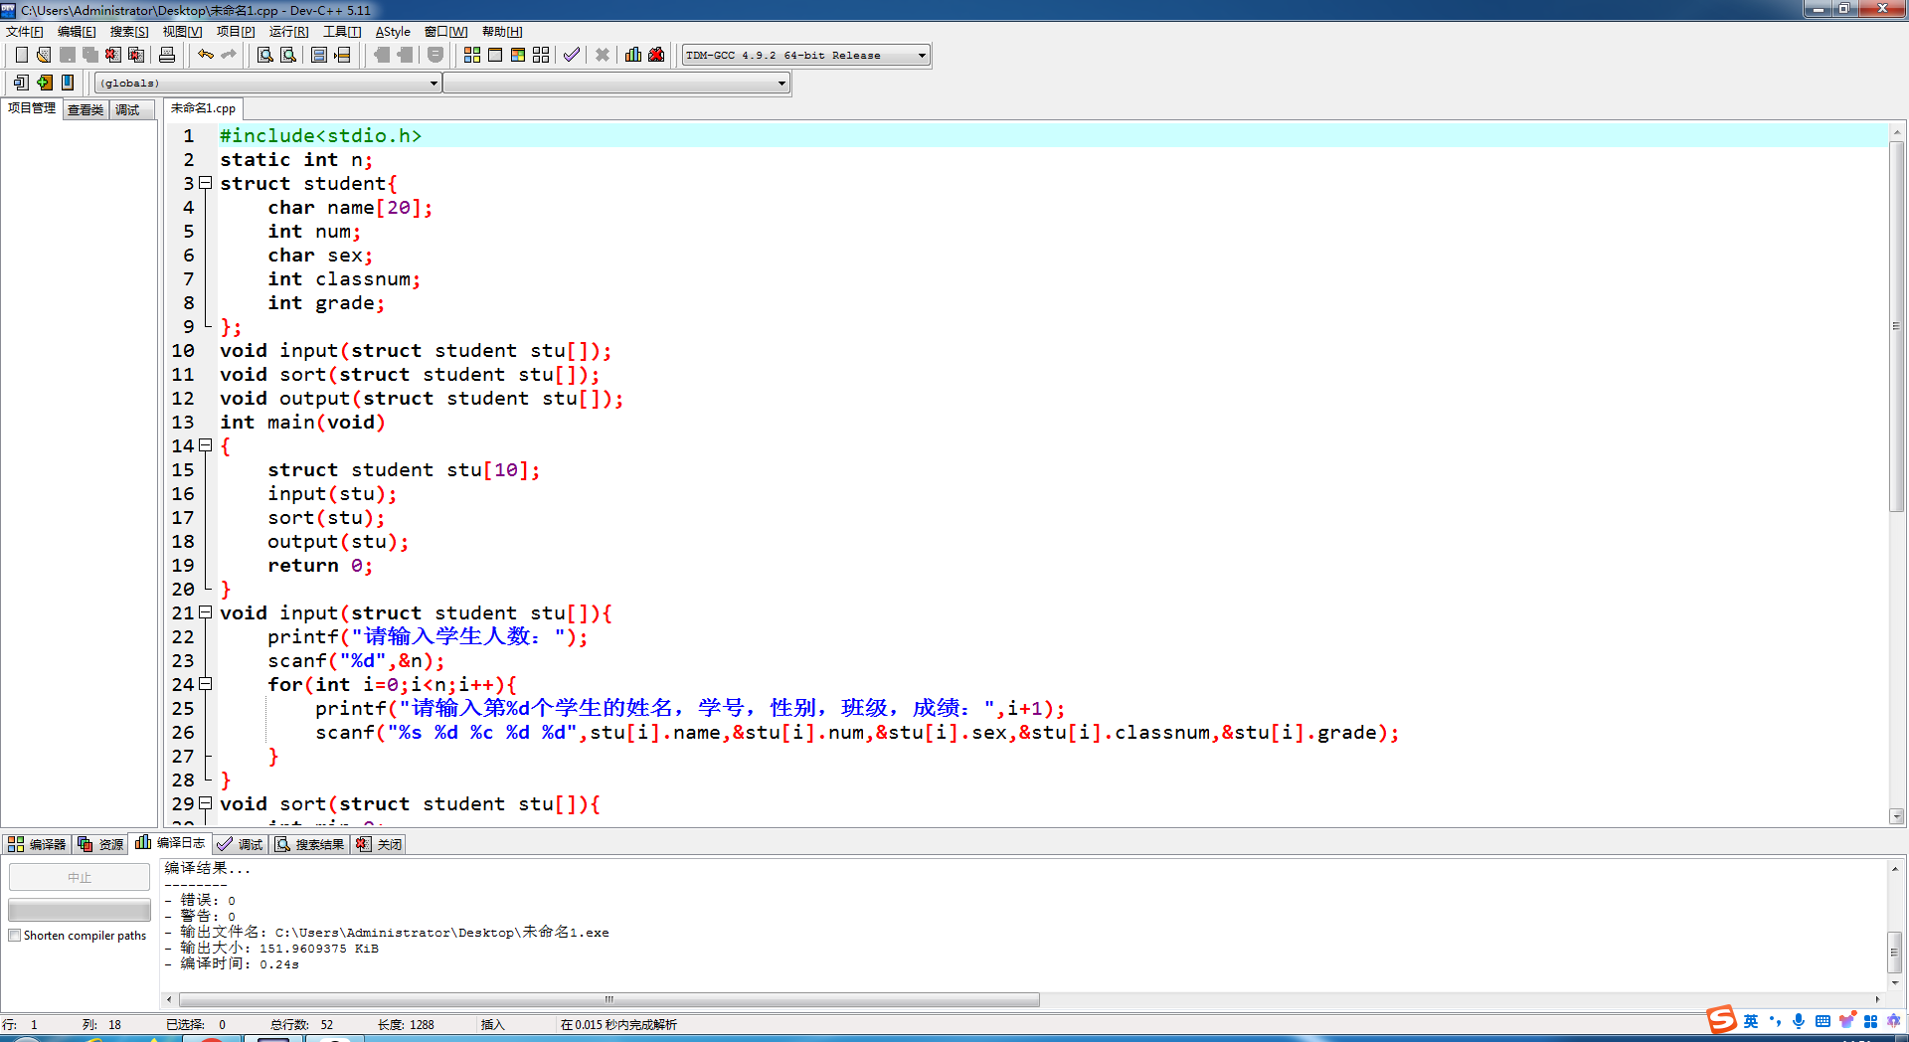Open the (globals) class scope dropdown
The height and width of the screenshot is (1042, 1909).
coord(268,84)
